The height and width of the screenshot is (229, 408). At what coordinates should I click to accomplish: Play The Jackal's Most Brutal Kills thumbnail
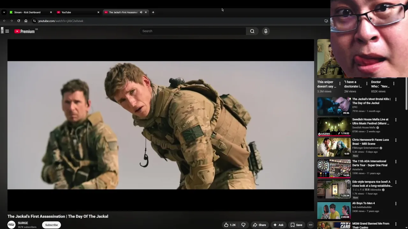pos(334,106)
